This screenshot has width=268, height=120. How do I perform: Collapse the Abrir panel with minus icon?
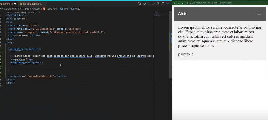tap(259, 14)
